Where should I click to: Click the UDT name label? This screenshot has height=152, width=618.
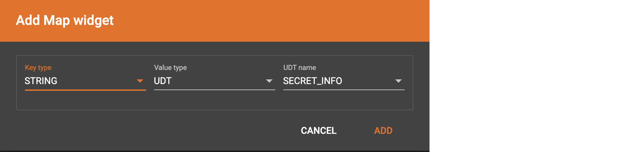point(300,68)
